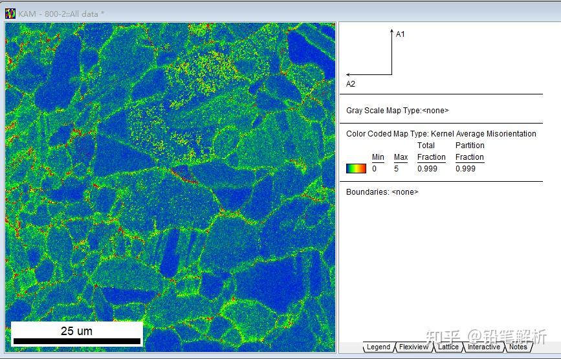Click the 'Partition Fraction' column header
Viewport: 561px width, 359px height.
(x=470, y=151)
